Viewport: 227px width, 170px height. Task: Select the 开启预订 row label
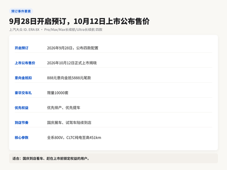click(22, 48)
